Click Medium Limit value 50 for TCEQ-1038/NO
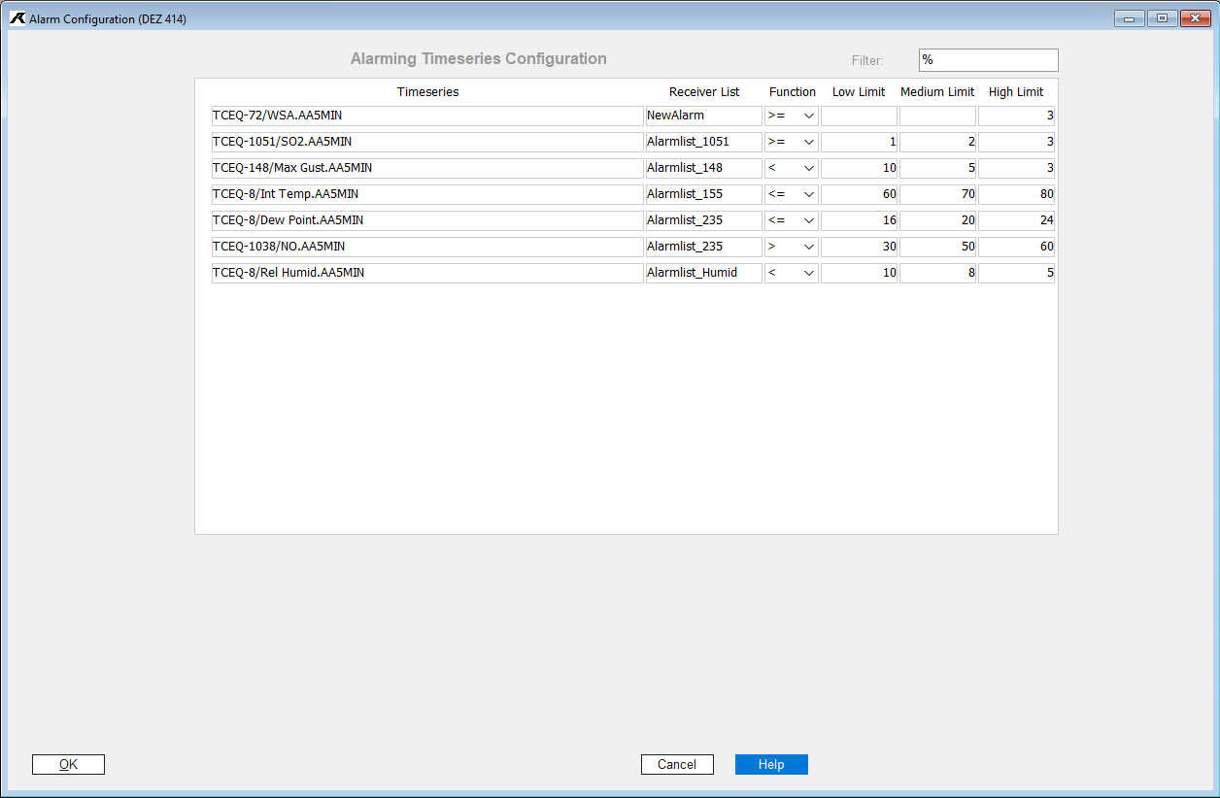1220x798 pixels. click(937, 247)
